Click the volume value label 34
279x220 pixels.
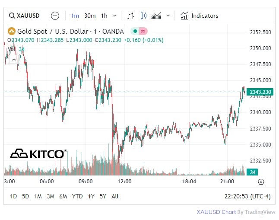253,172
